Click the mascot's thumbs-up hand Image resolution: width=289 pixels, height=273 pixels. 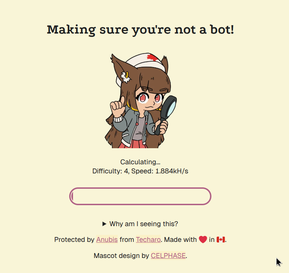click(117, 107)
